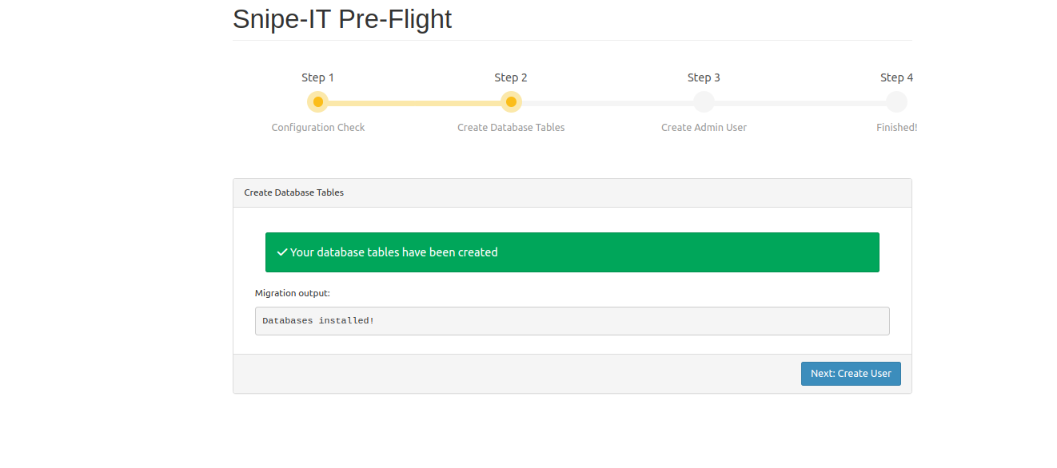Image resolution: width=1057 pixels, height=468 pixels.
Task: Click the Step 2 wizard dot
Action: 511,102
